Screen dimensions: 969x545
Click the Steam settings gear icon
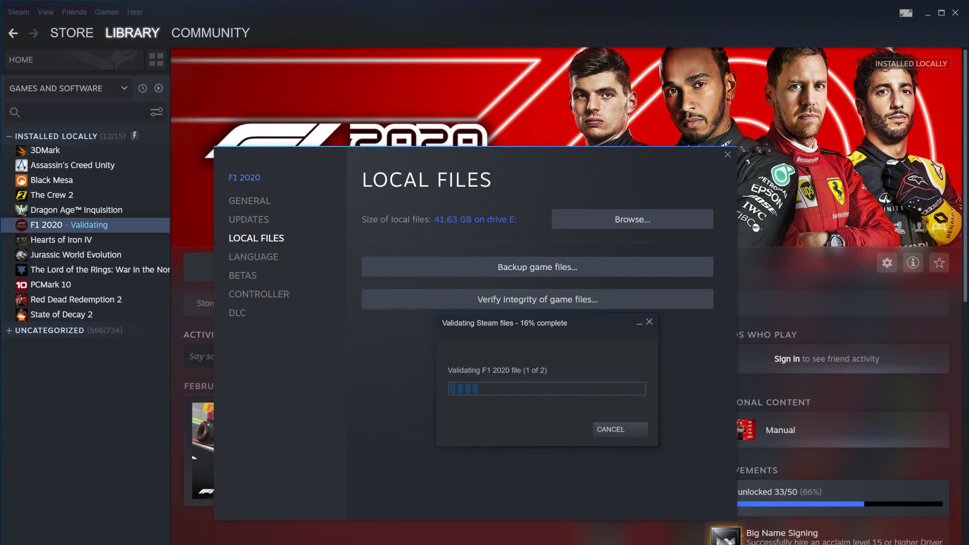pyautogui.click(x=887, y=262)
